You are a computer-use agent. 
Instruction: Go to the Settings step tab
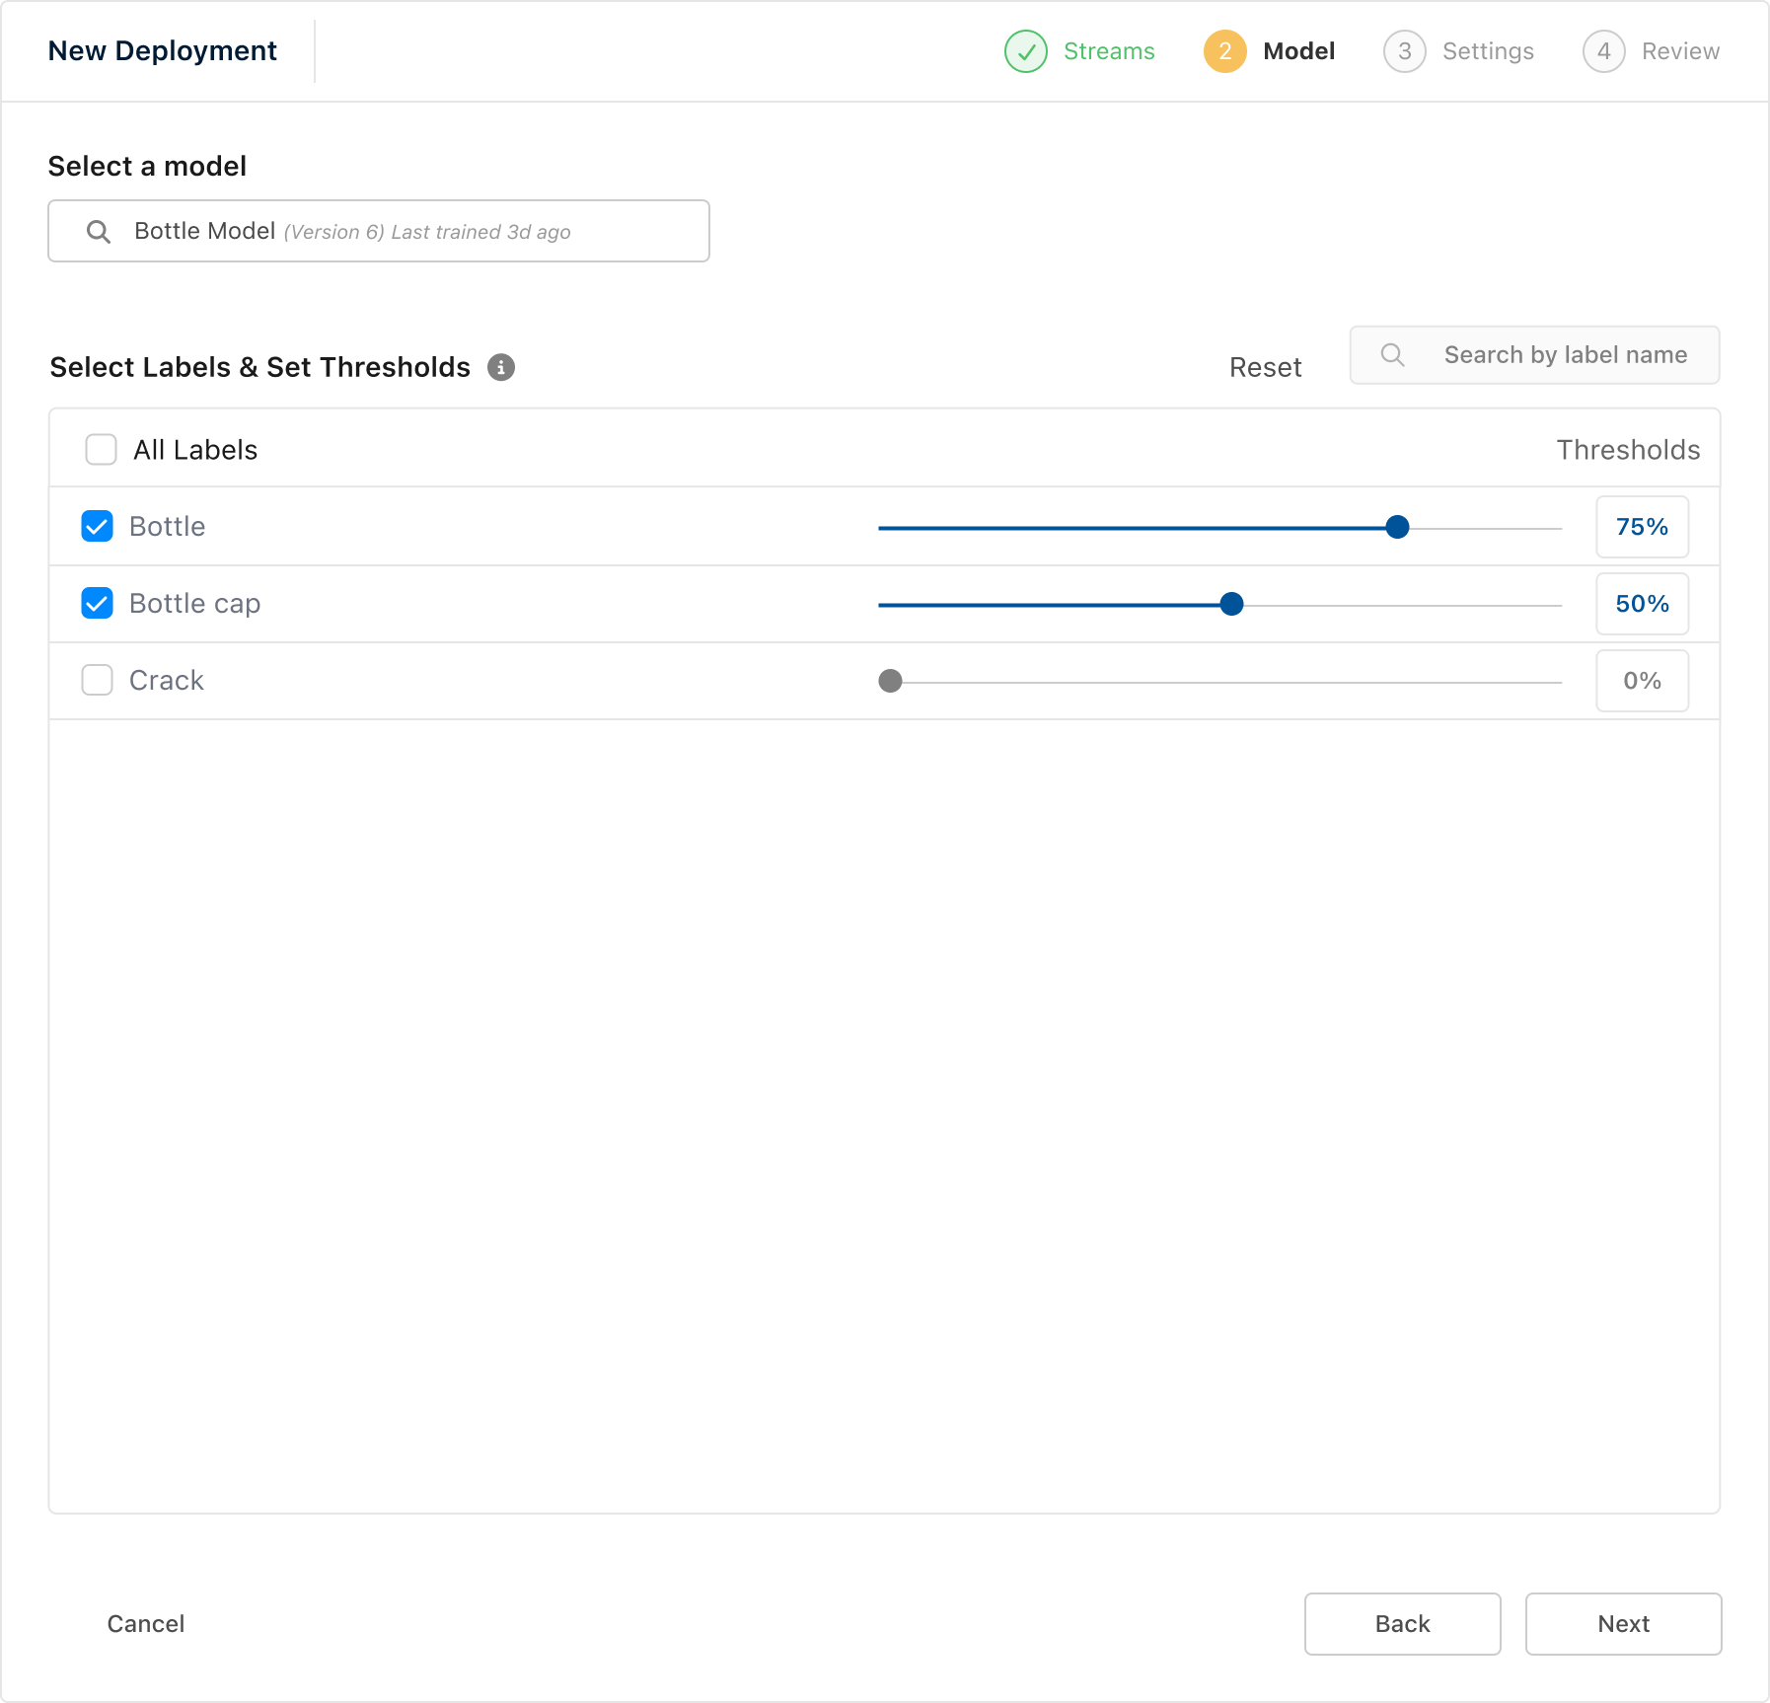(1487, 51)
